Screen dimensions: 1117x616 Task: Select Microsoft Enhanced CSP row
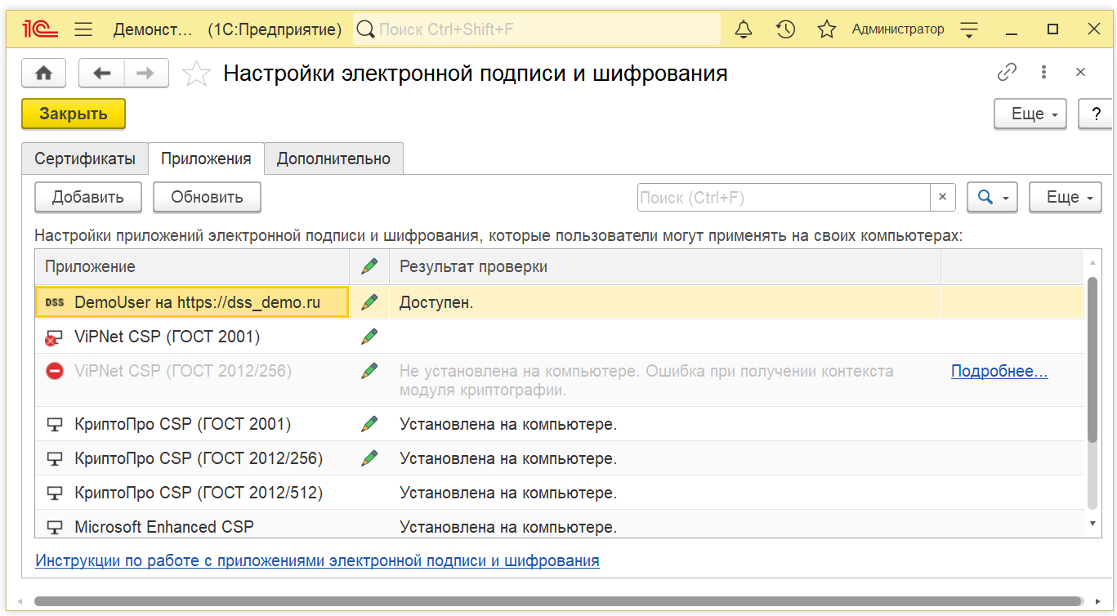[560, 525]
